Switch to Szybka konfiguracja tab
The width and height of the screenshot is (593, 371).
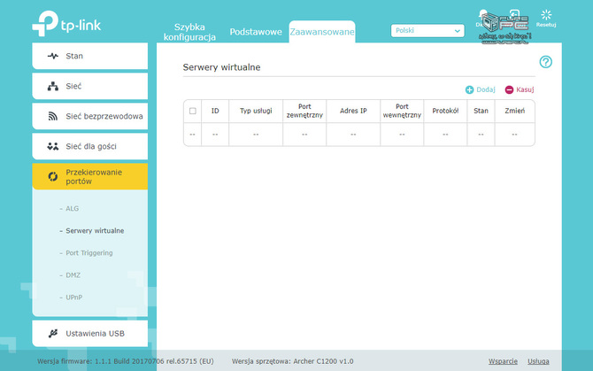pos(189,32)
